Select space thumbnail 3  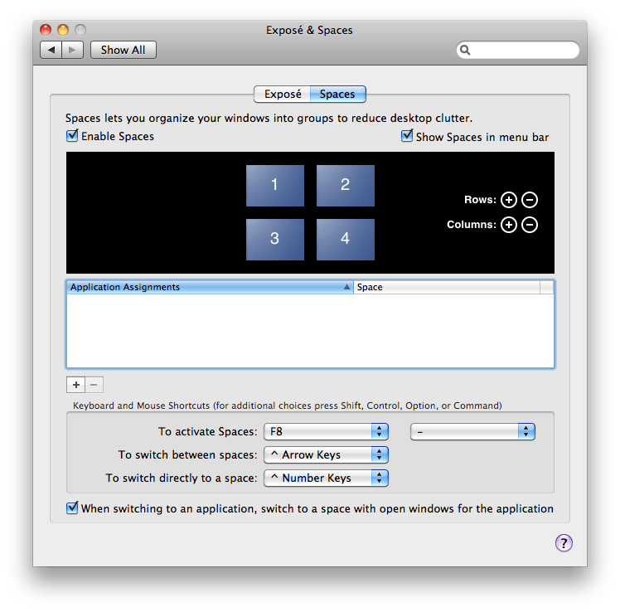click(x=275, y=240)
